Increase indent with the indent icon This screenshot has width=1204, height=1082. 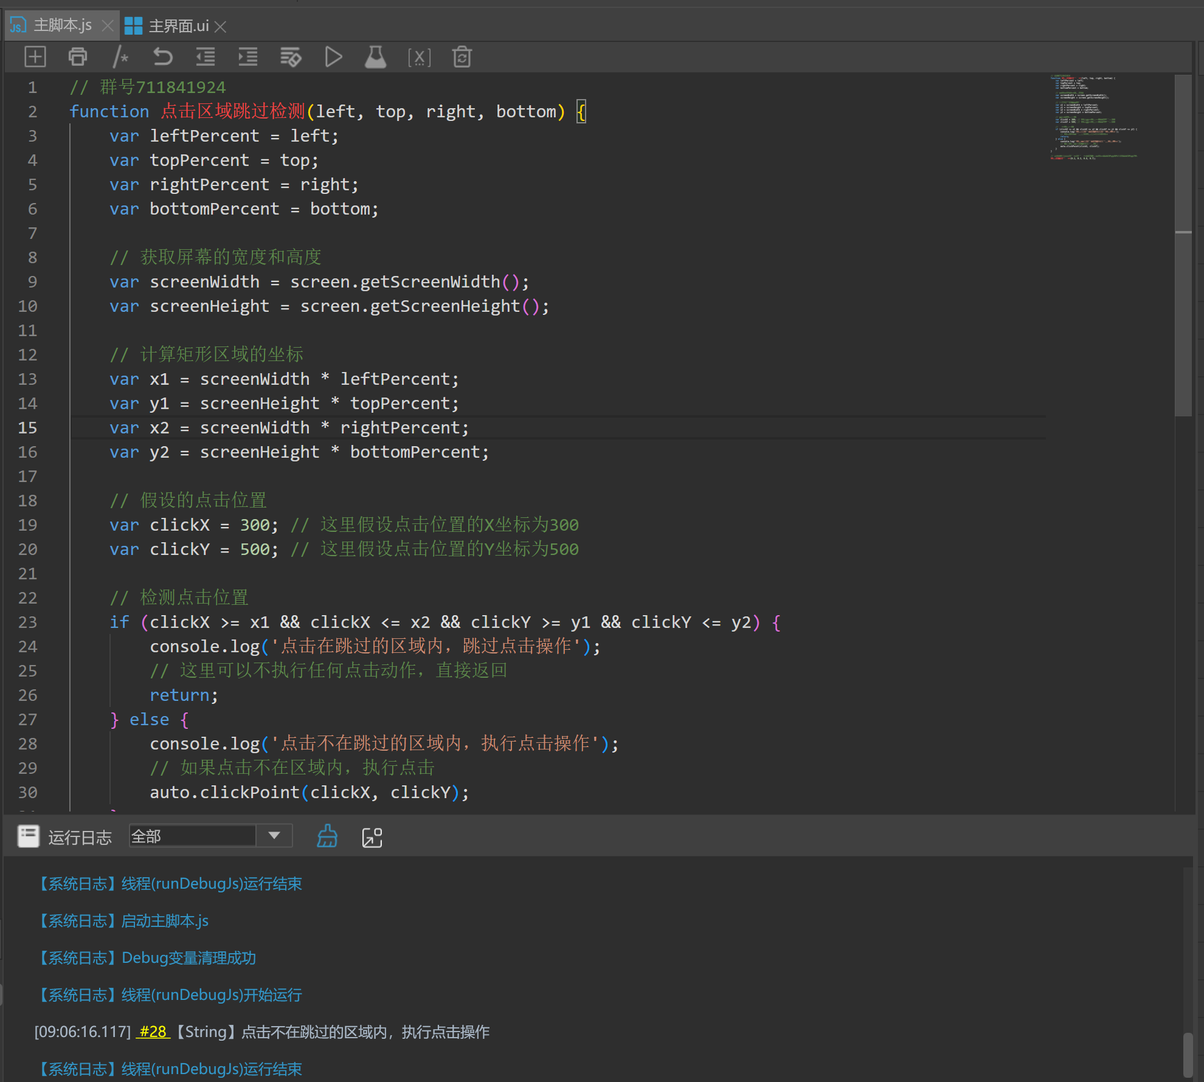point(248,57)
